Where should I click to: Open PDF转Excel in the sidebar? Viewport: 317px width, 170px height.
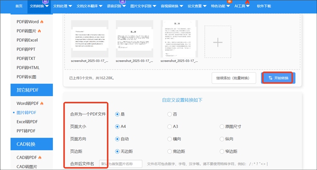tap(27, 40)
